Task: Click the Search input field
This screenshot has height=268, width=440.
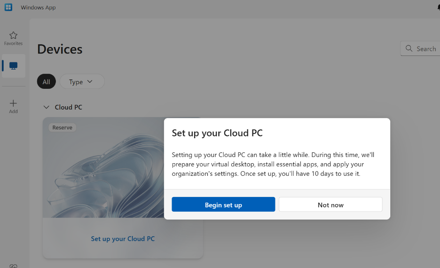Action: coord(420,48)
